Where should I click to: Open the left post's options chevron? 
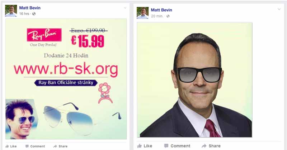125,8
